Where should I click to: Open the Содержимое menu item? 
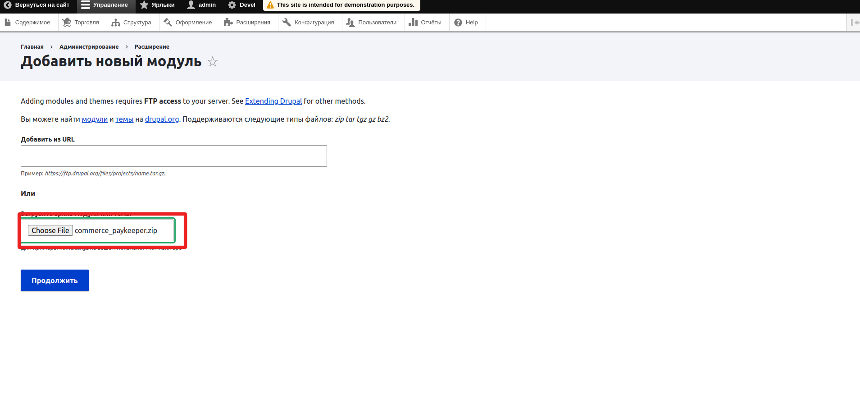pos(28,23)
